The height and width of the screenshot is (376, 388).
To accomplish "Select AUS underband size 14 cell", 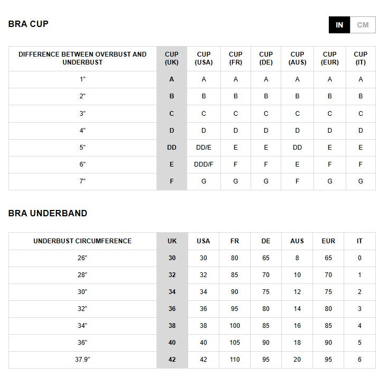I will click(297, 309).
